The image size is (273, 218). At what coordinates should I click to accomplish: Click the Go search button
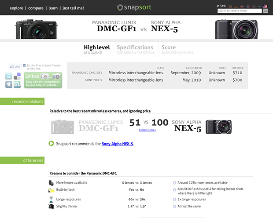tap(266, 11)
